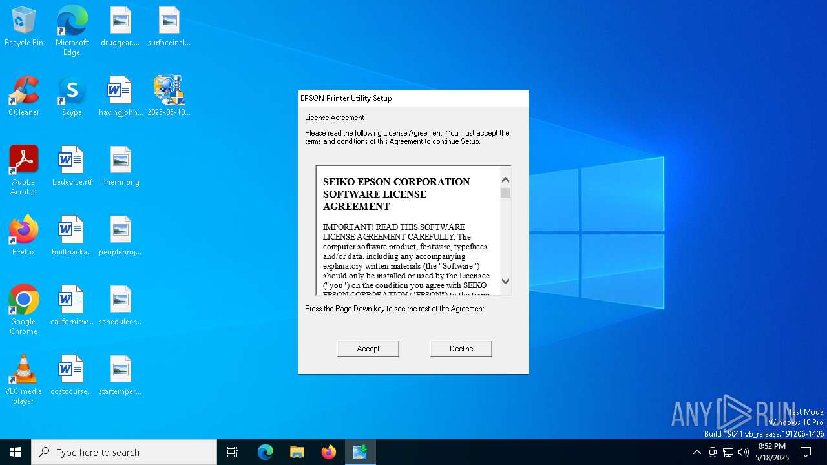
Task: Open the taskbar clock and date
Action: (772, 452)
